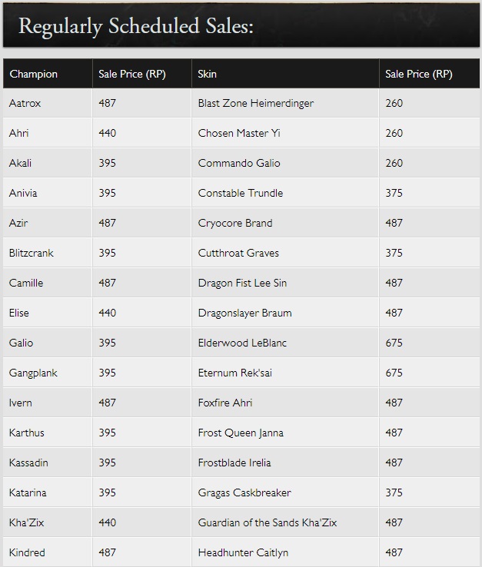
Task: Select the Azir champion cell
Action: pos(19,223)
